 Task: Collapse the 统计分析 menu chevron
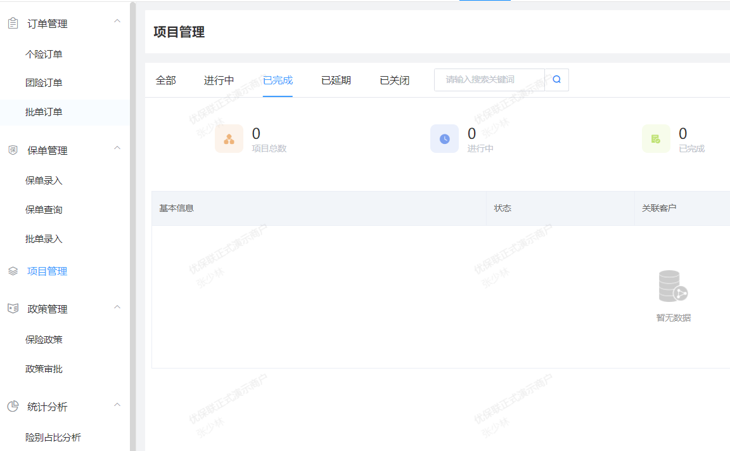pos(117,405)
